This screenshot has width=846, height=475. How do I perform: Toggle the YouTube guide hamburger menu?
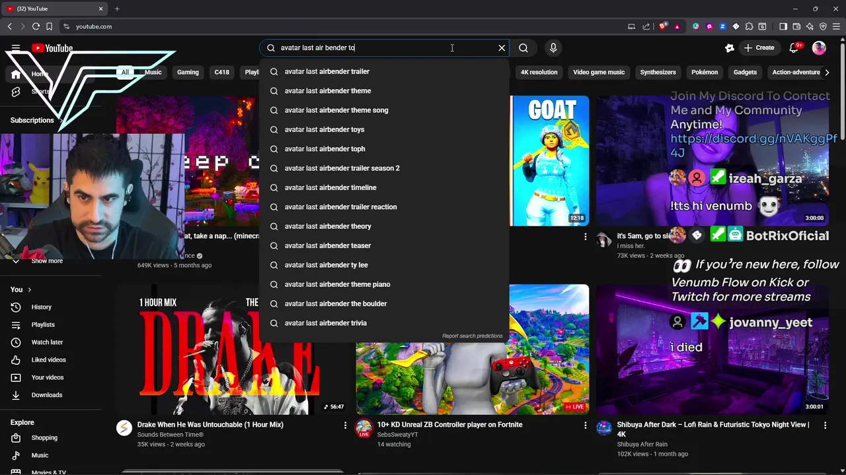coord(16,48)
